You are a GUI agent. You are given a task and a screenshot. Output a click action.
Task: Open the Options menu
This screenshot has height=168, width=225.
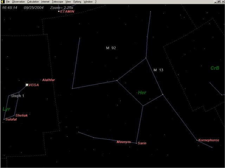pos(77,2)
